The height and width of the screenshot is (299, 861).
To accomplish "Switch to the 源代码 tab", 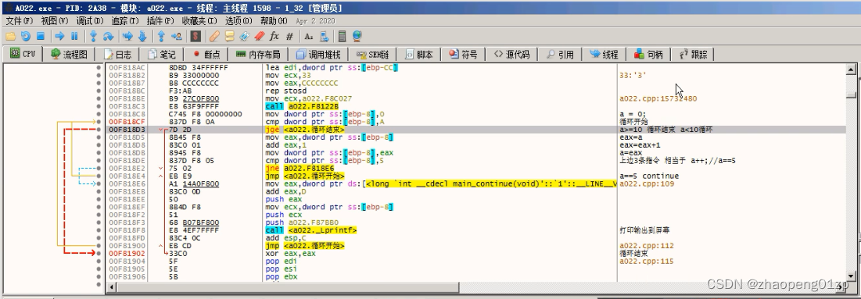I will [511, 55].
